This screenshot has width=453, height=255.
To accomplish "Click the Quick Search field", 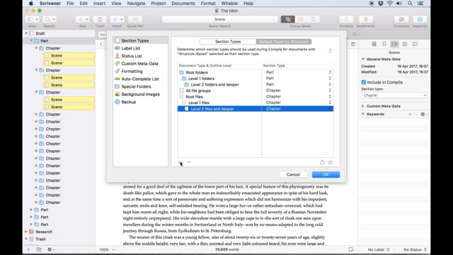I will point(219,19).
